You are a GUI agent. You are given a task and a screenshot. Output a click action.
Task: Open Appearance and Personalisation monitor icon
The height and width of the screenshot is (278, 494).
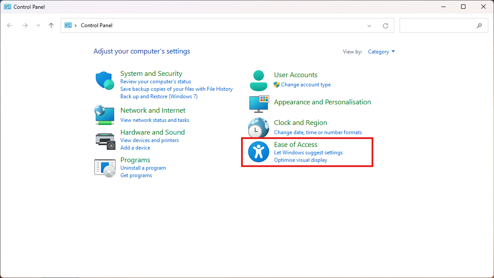(259, 103)
